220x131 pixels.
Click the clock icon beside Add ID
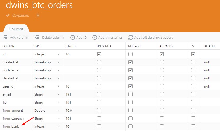coord(73,37)
